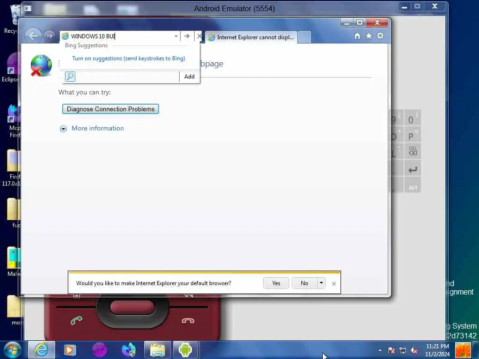Click Turn on suggestions (send keystrokes to Bing)
The height and width of the screenshot is (359, 479).
tap(129, 58)
